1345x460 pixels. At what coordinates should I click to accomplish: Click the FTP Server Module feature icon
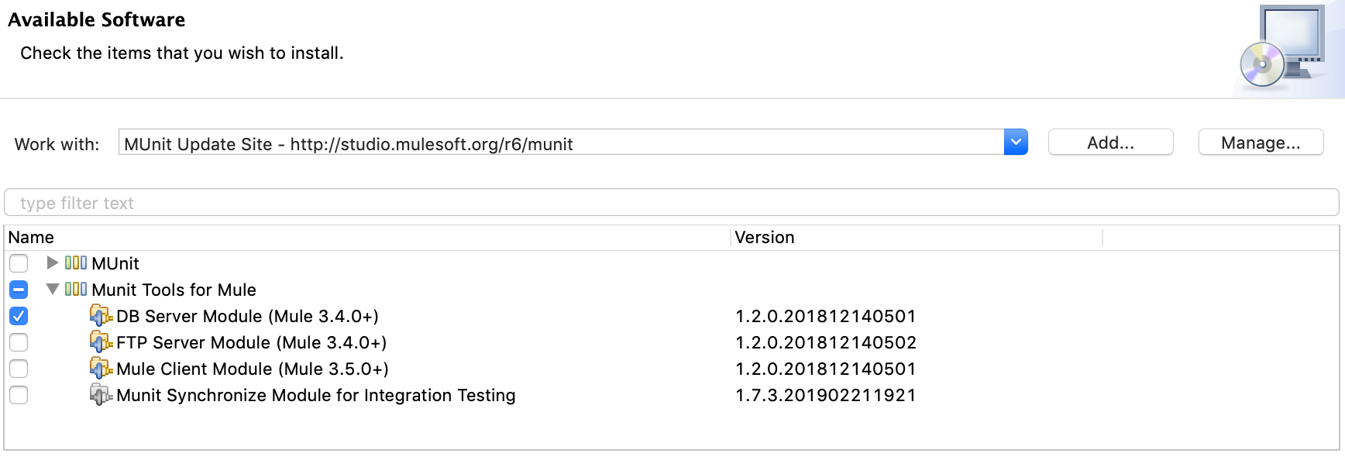point(101,342)
